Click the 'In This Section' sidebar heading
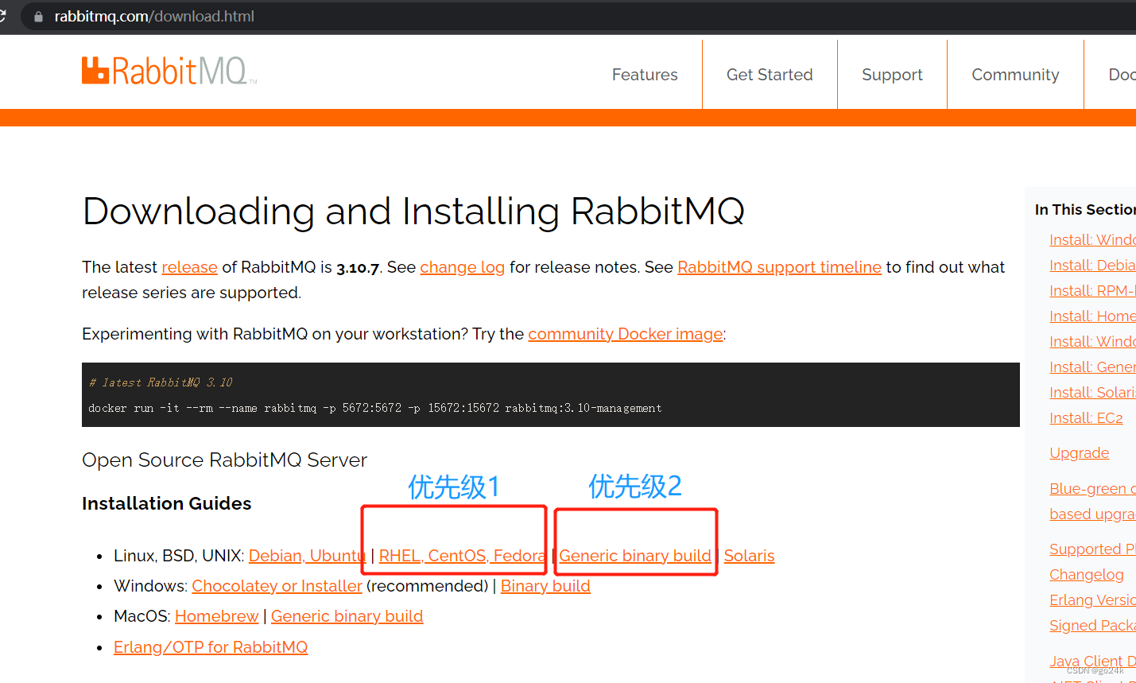The image size is (1136, 683). point(1085,210)
